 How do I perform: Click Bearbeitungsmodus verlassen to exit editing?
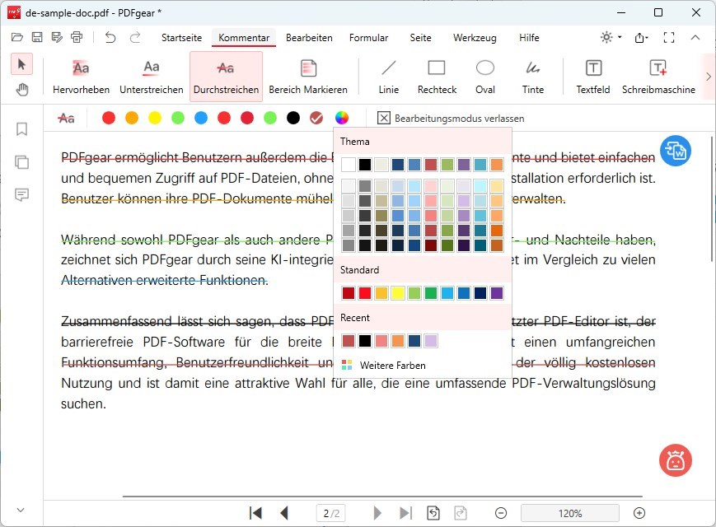pos(451,119)
